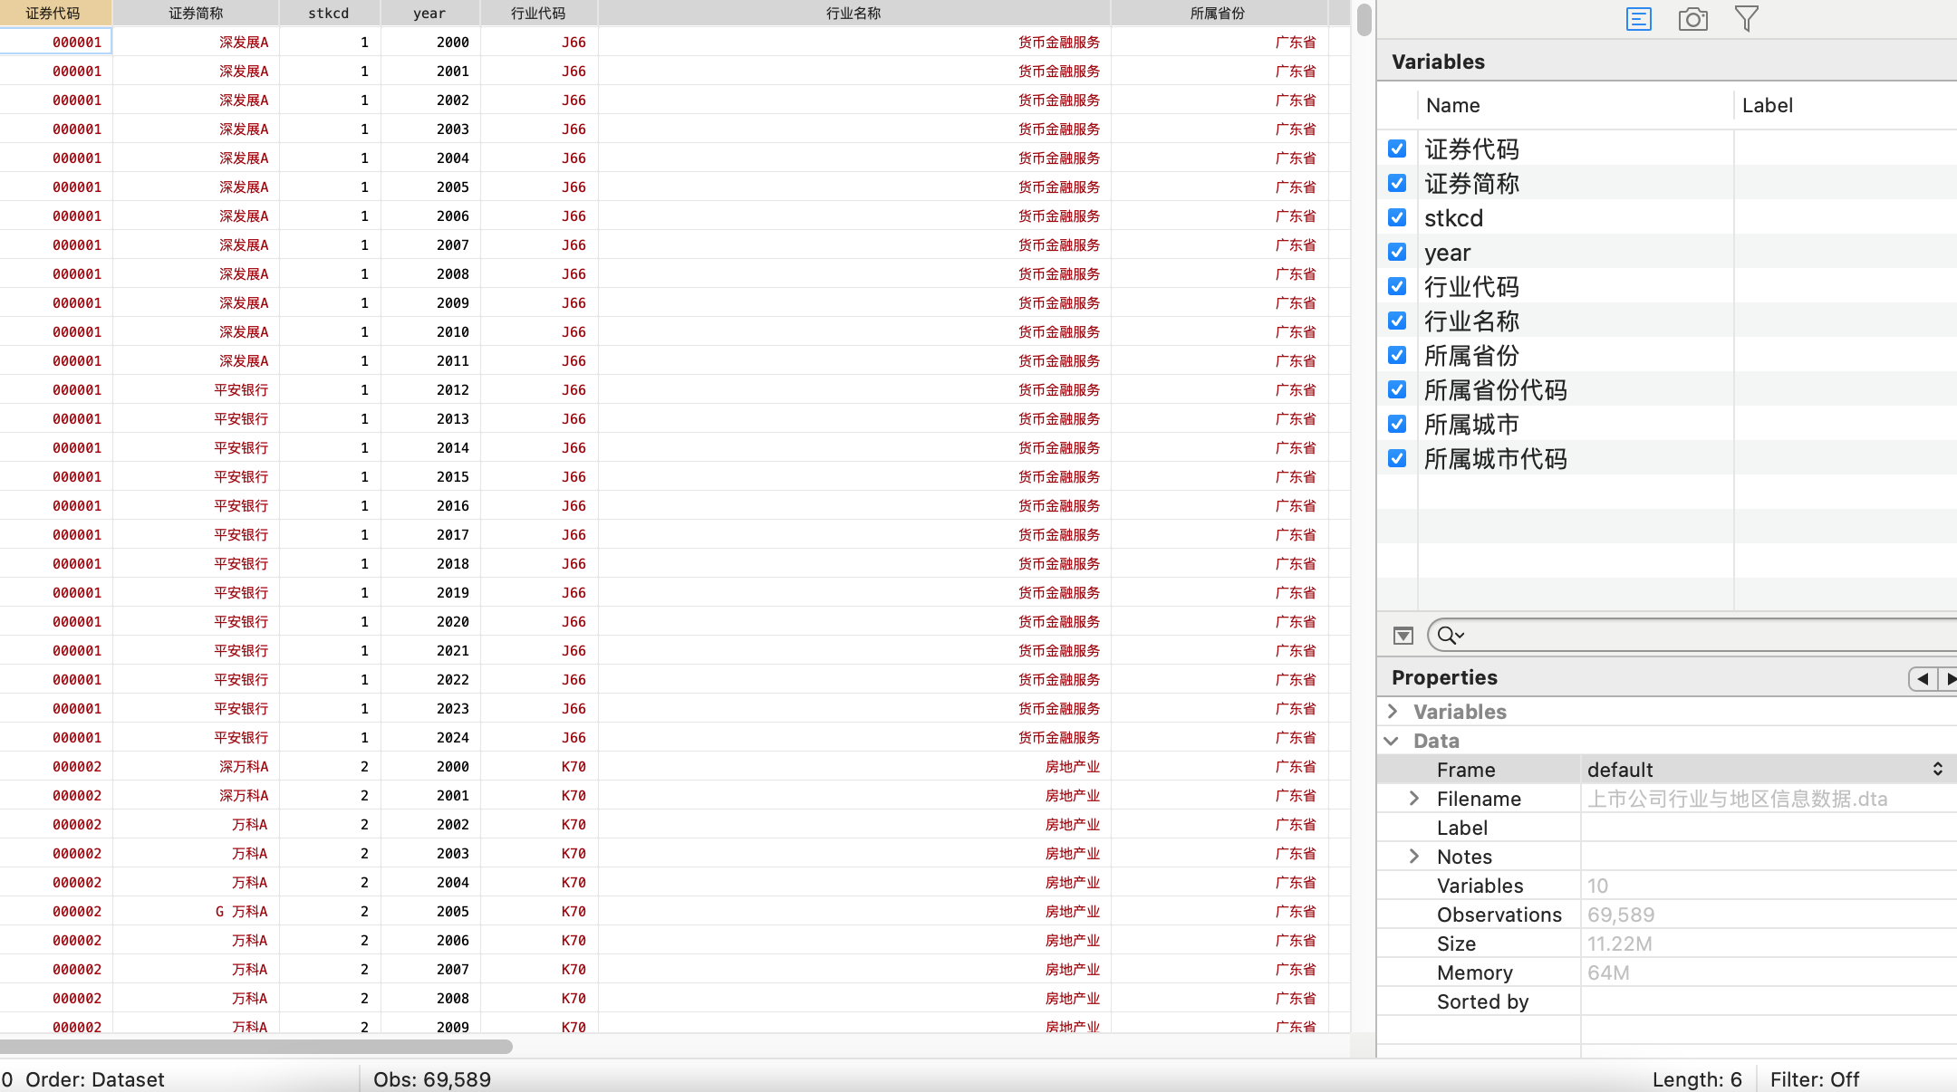
Task: Open the funnel Filter icon
Action: point(1746,19)
